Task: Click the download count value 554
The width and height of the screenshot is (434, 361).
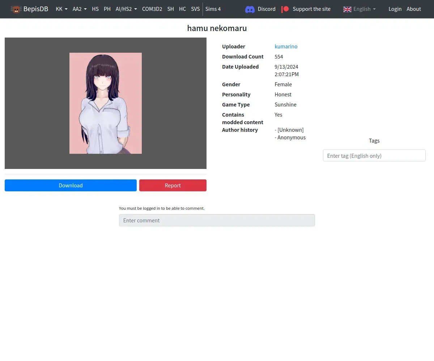Action: 279,57
